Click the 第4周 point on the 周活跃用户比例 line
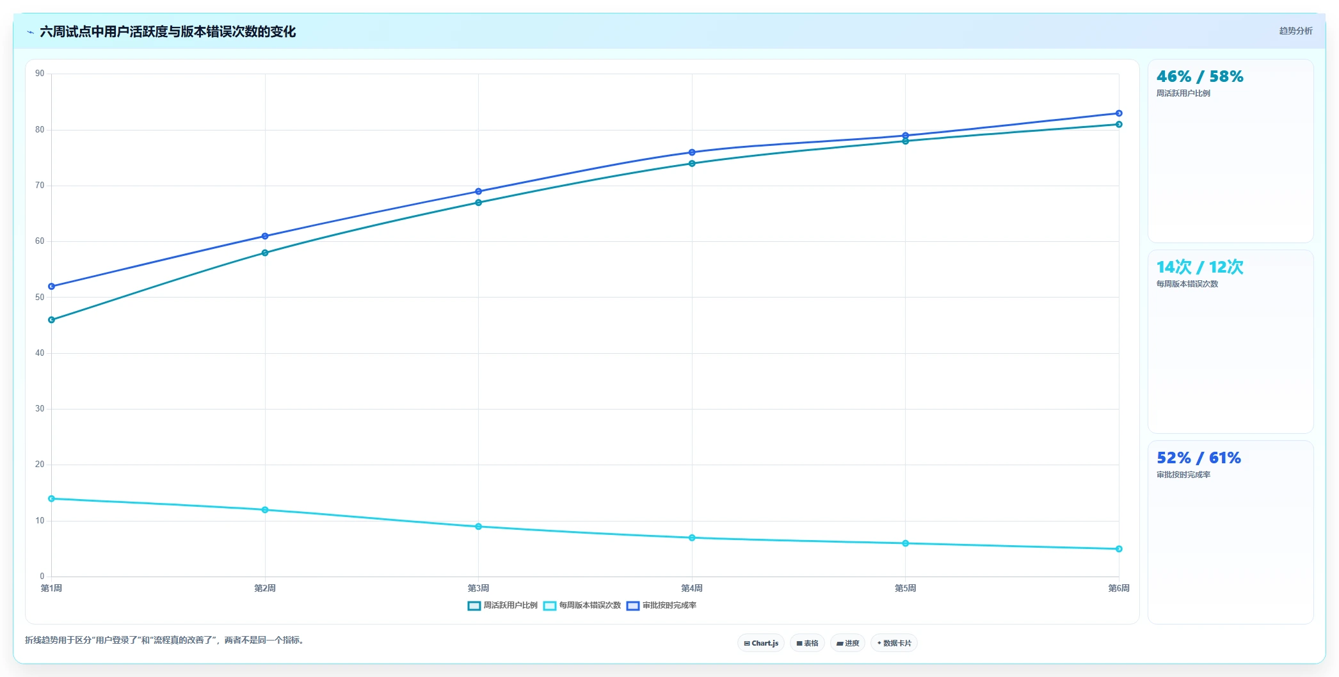The height and width of the screenshot is (677, 1339). [x=692, y=164]
